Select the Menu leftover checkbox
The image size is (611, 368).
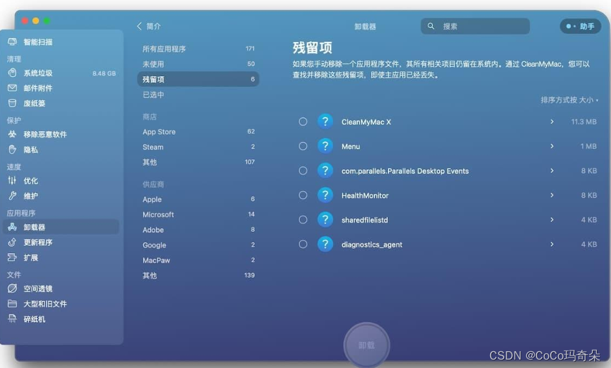pos(303,147)
